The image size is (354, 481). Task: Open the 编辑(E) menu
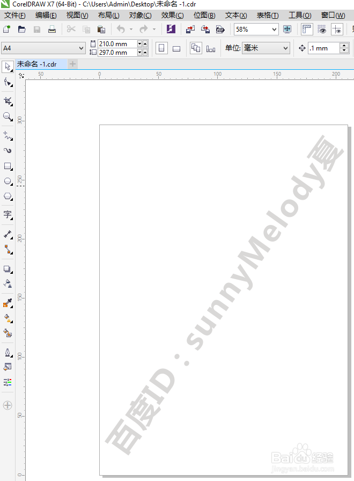46,16
